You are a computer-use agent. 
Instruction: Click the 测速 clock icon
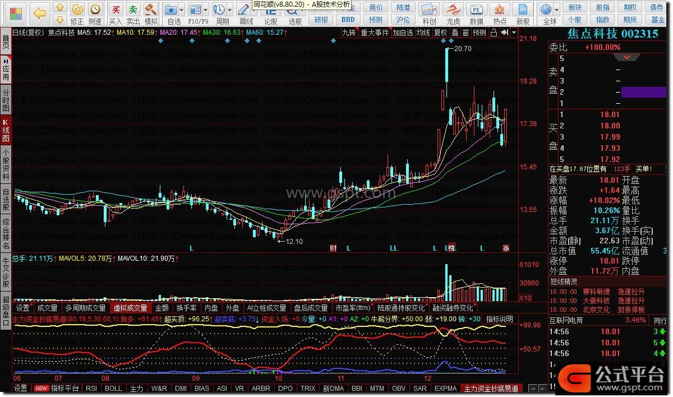95,9
